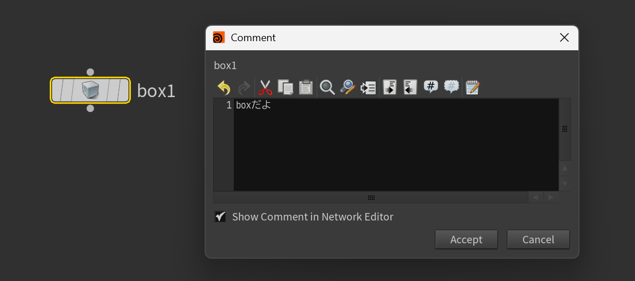Viewport: 635px width, 281px height.
Task: Click the Go to Line icon
Action: [x=368, y=87]
